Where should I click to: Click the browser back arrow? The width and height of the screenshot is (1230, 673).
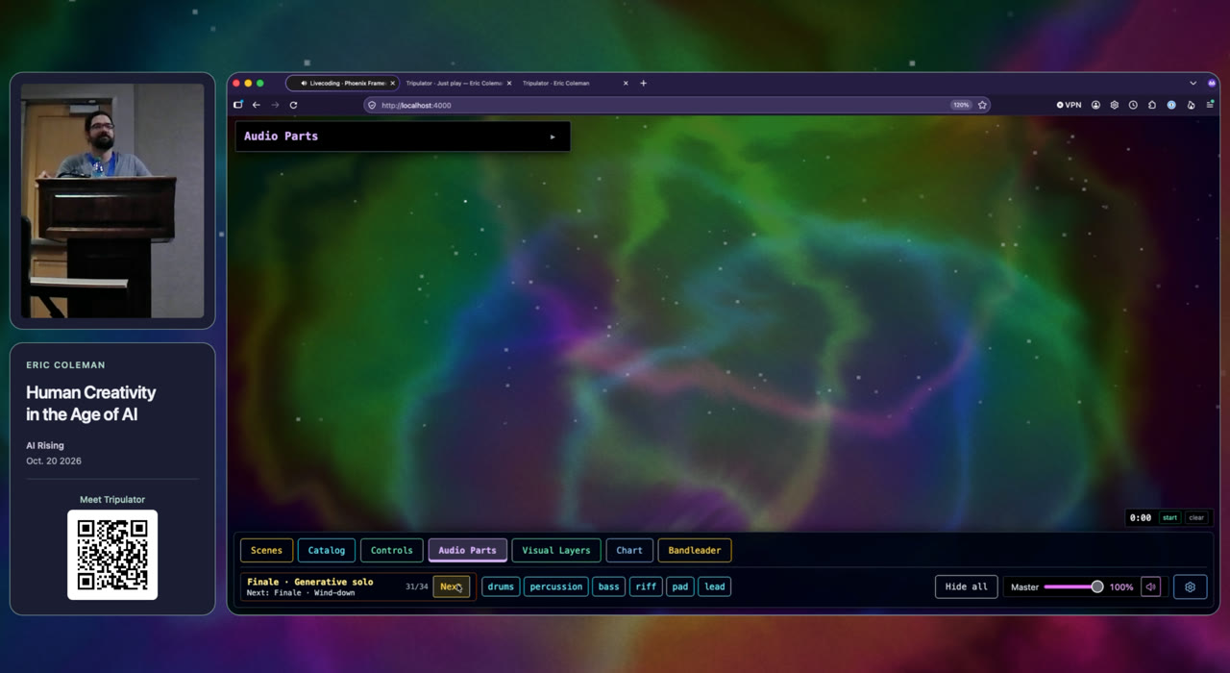click(x=257, y=105)
